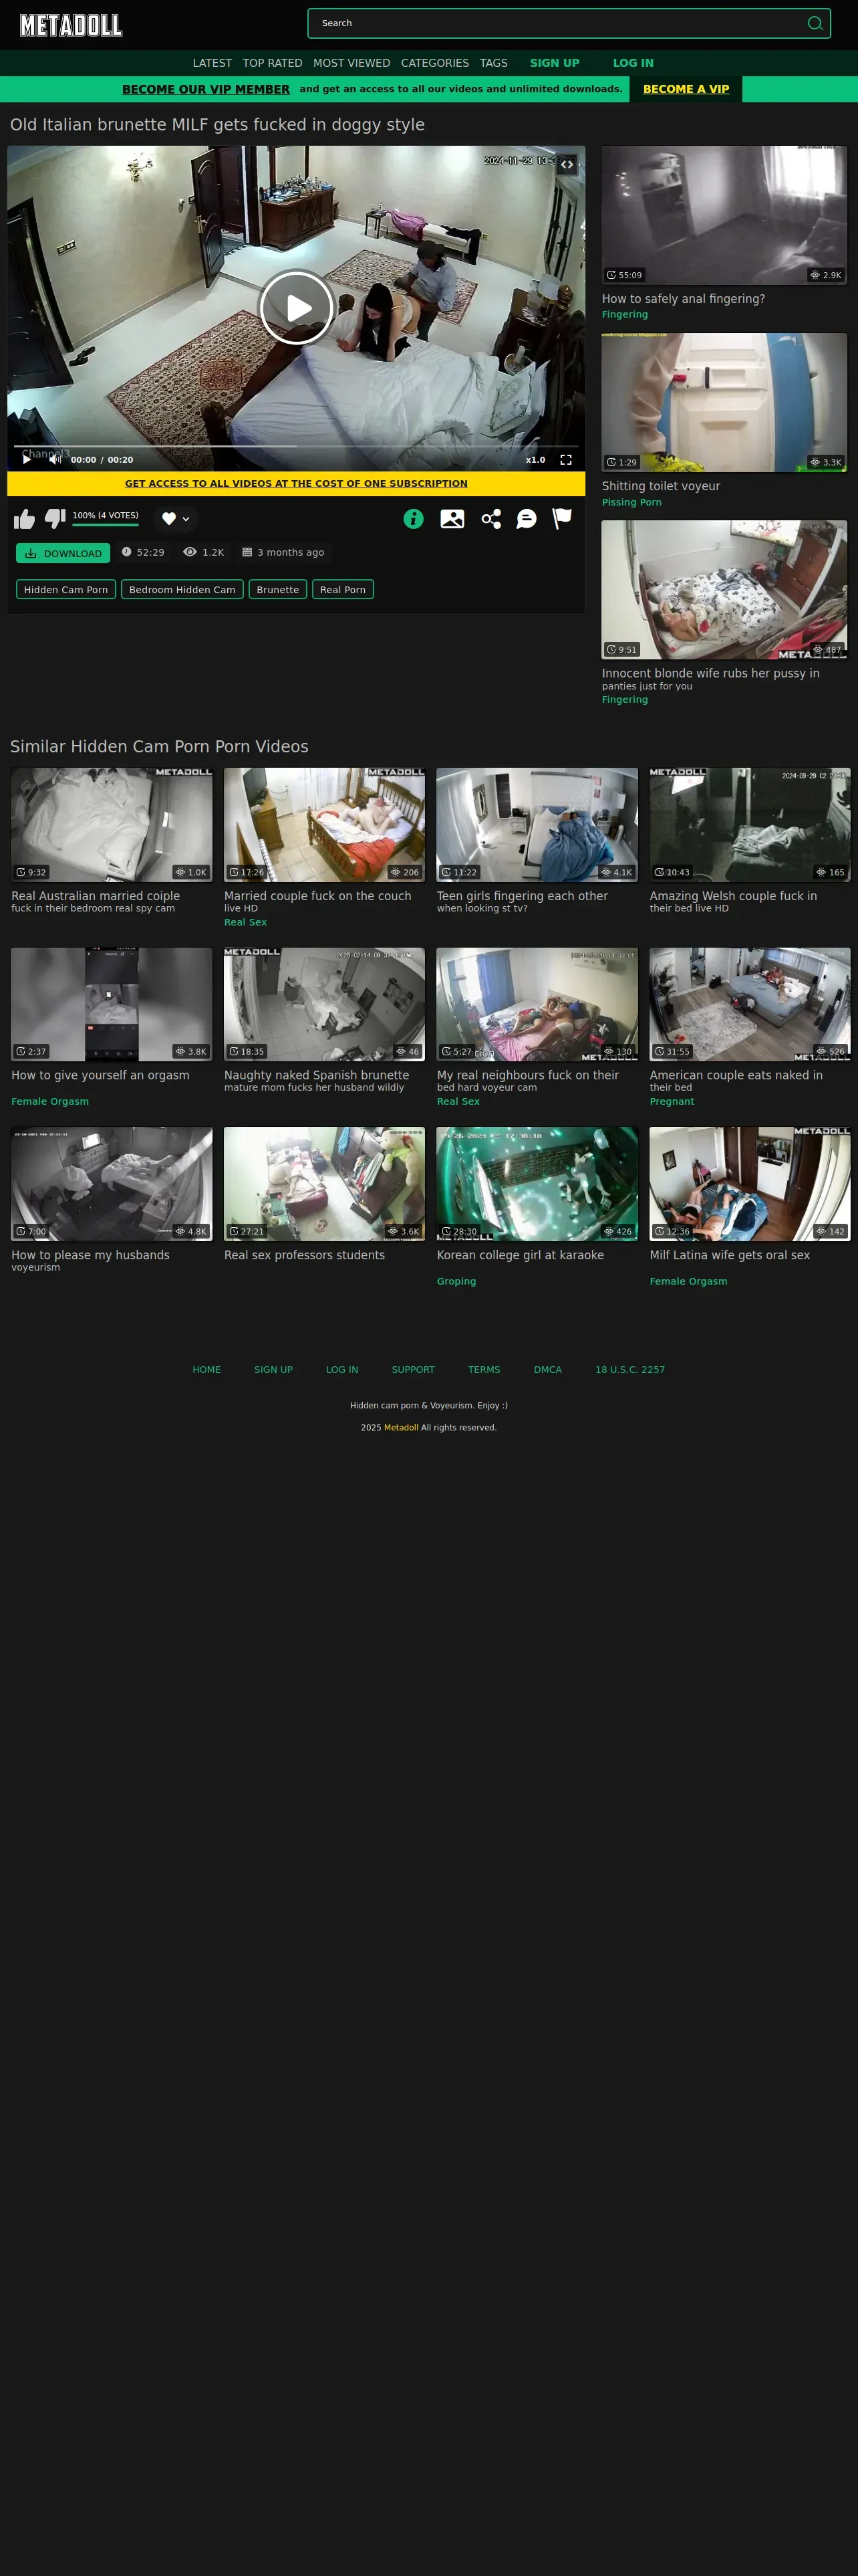Open the thumbnail with 17:26 duration
The height and width of the screenshot is (2576, 858).
coord(325,824)
